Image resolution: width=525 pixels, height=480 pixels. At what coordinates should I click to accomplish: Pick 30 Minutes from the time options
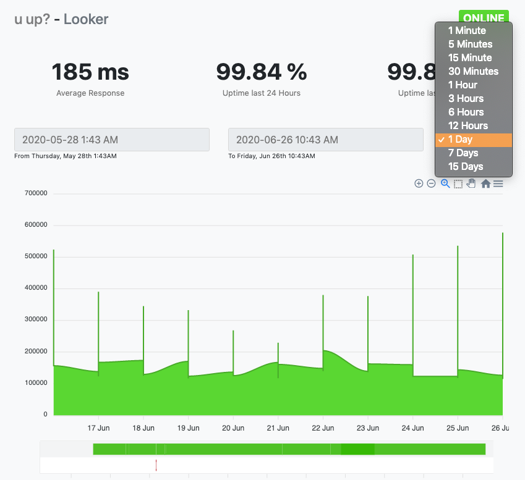point(473,71)
